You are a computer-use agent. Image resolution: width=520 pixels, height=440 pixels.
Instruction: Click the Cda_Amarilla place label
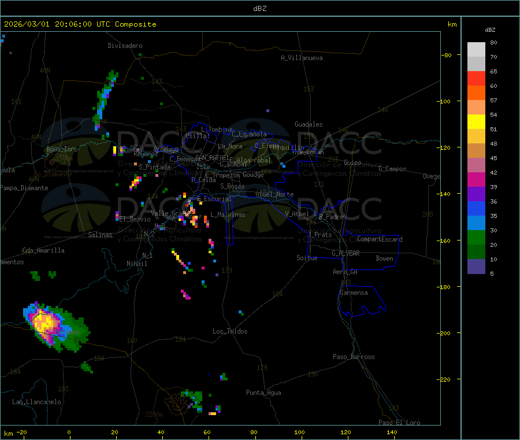coord(43,250)
